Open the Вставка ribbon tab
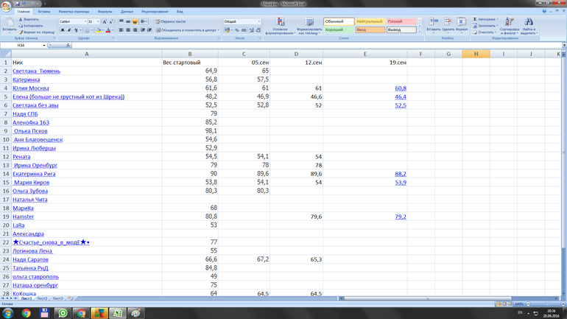The width and height of the screenshot is (567, 319). click(44, 12)
